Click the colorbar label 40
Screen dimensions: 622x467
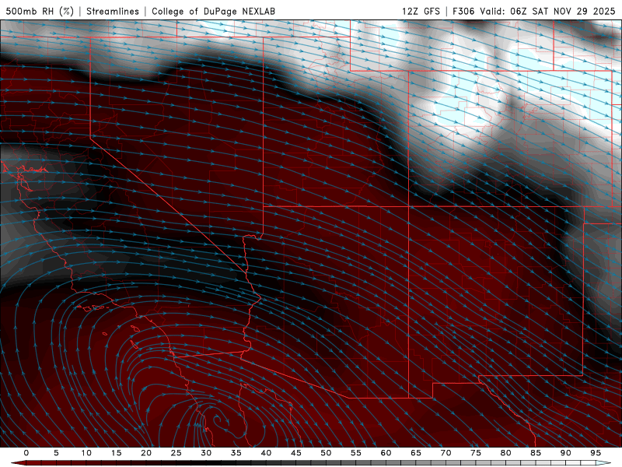click(x=266, y=453)
